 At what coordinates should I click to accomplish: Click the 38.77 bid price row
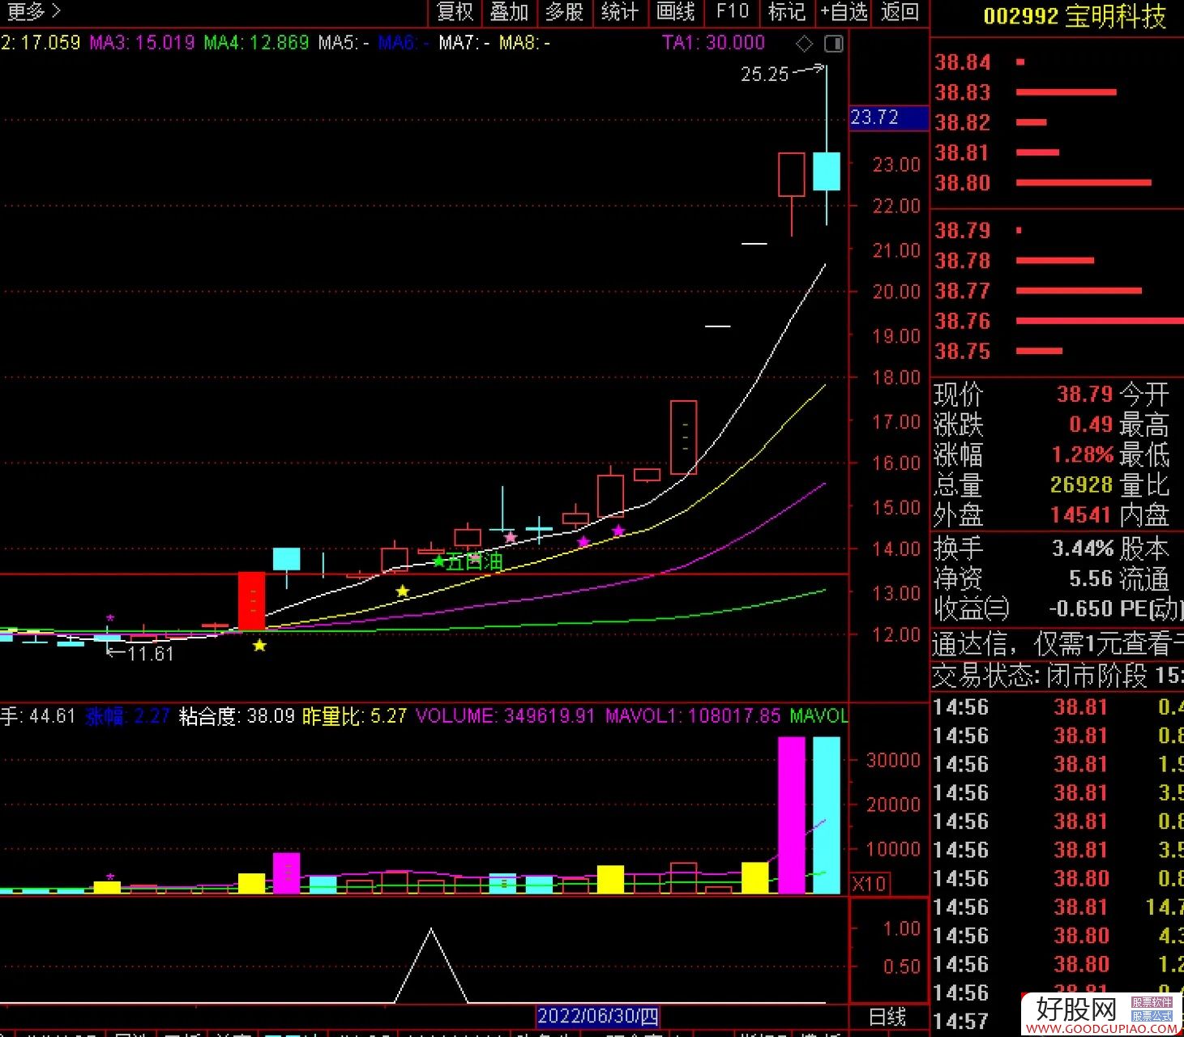point(1058,291)
